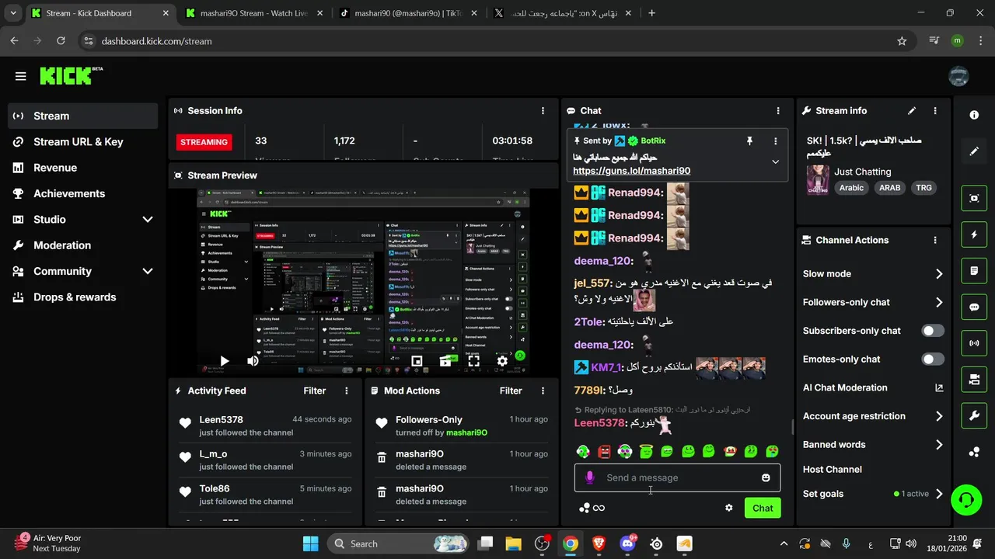The width and height of the screenshot is (995, 559).
Task: Open AI Chat Moderation external link icon
Action: (x=939, y=387)
